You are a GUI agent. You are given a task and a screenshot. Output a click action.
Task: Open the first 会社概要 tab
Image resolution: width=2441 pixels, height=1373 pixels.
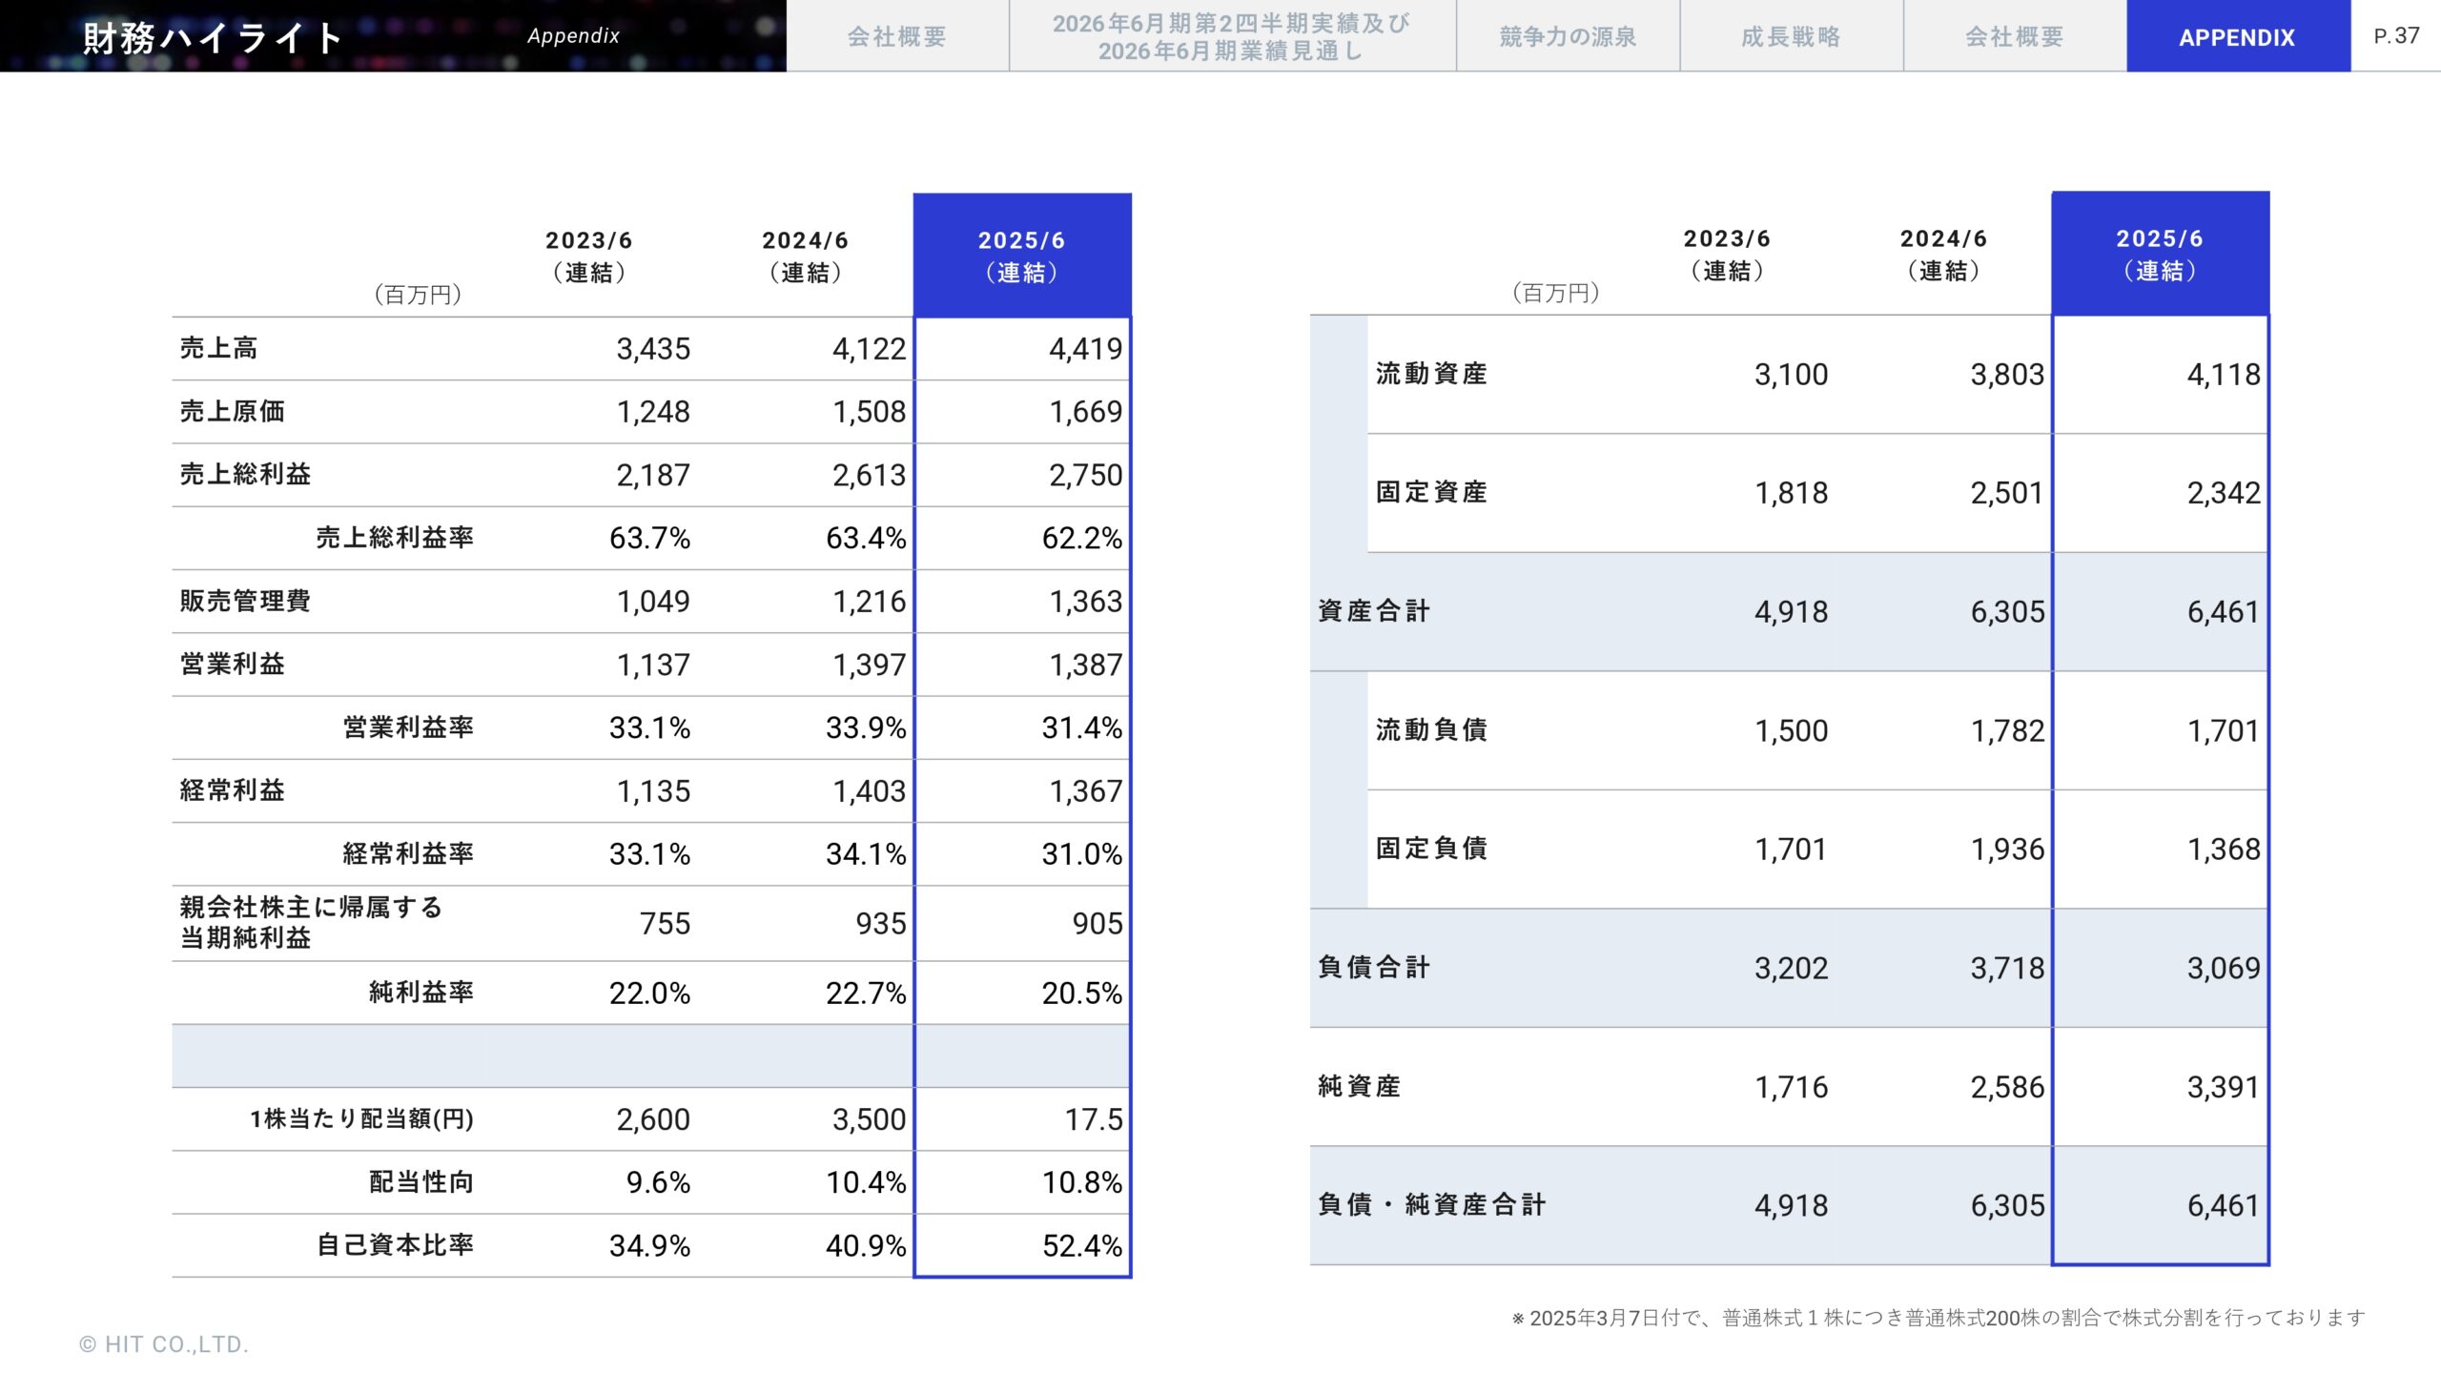tap(896, 36)
